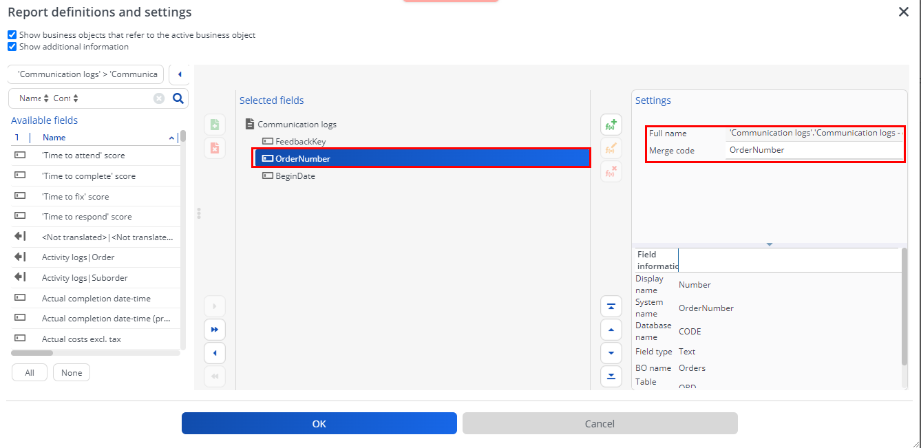Toggle Show additional information checkbox

click(12, 47)
